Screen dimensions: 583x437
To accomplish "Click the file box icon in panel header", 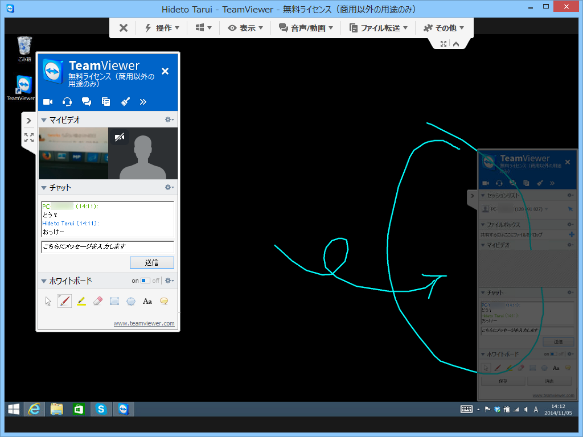I will [x=106, y=102].
